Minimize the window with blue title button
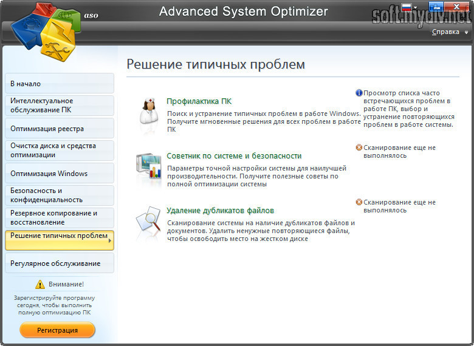This screenshot has height=346, width=474. pyautogui.click(x=436, y=6)
